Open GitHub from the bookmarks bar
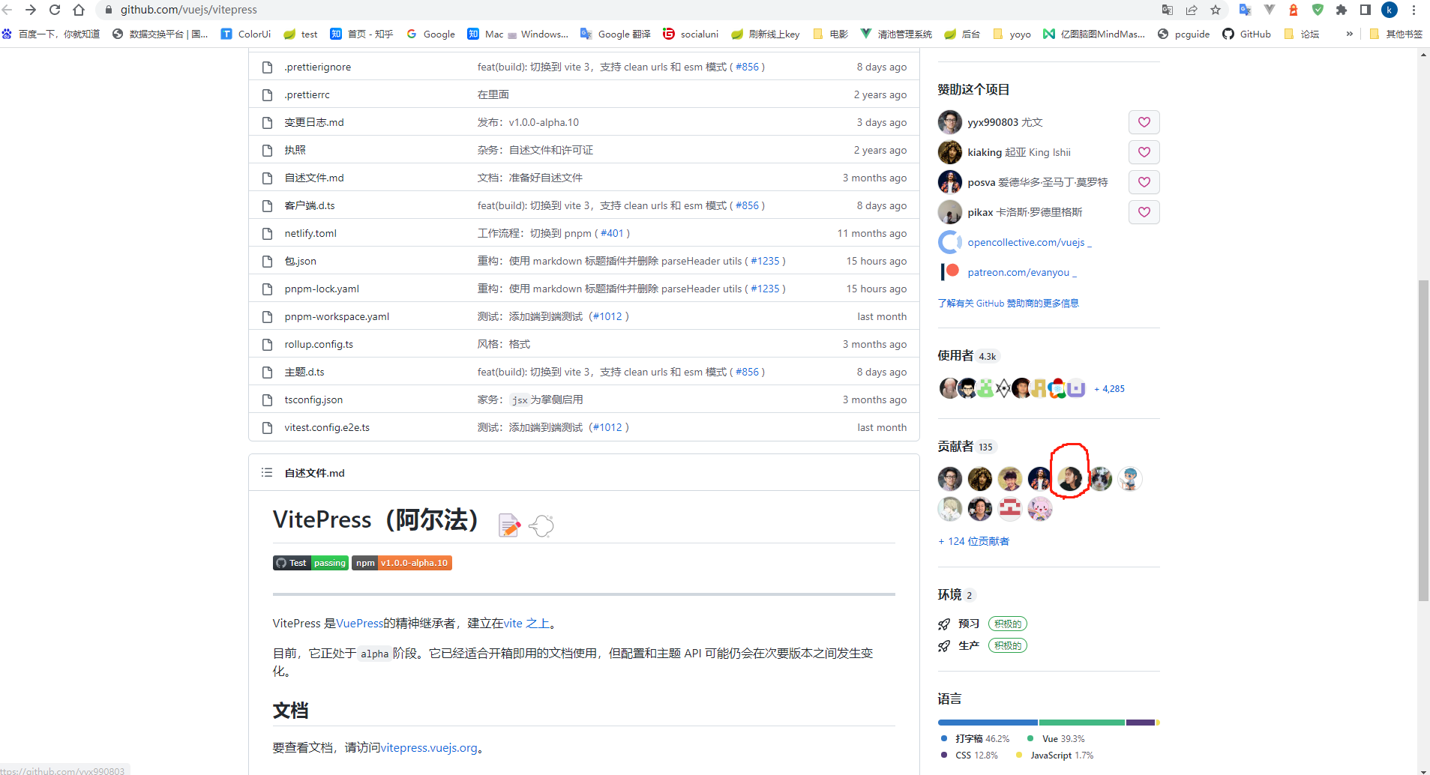 tap(1246, 34)
